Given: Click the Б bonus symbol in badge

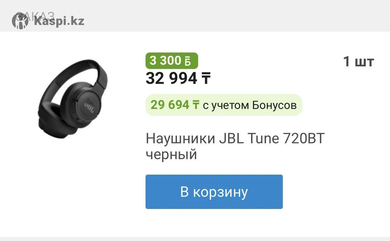Looking at the screenshot, I should pyautogui.click(x=188, y=61).
